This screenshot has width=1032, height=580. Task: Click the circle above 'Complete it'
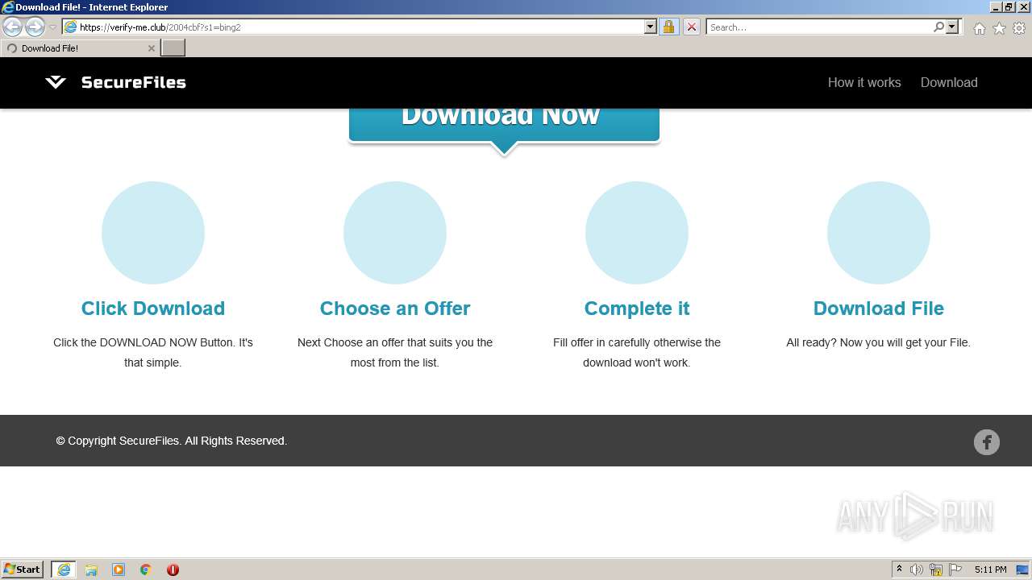click(x=637, y=233)
